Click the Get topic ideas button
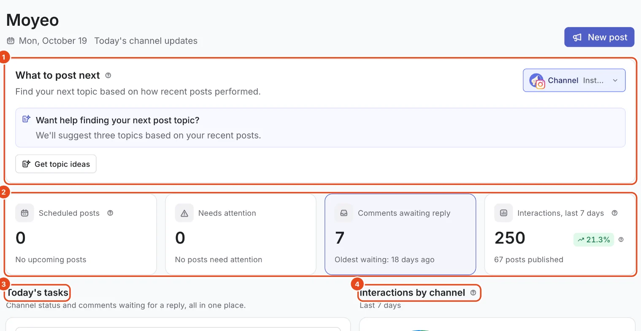 tap(56, 164)
